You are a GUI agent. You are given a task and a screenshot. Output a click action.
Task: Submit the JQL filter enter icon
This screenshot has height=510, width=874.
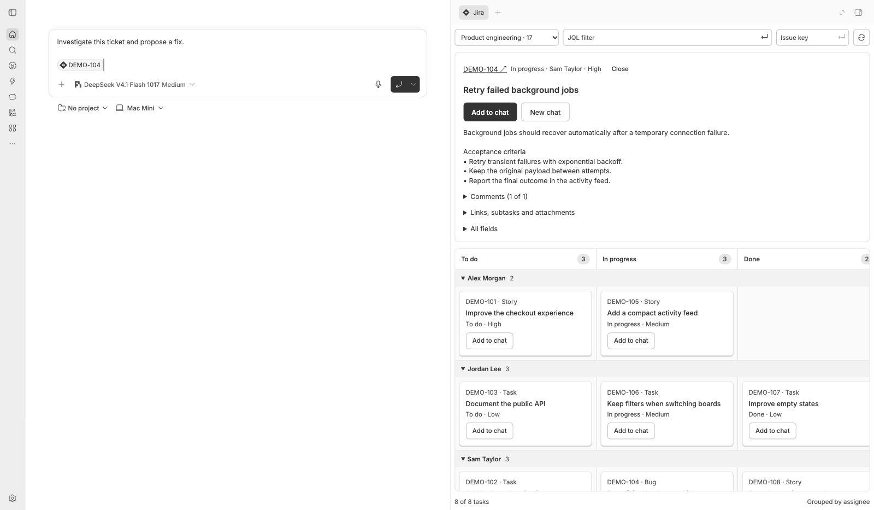[x=764, y=37]
